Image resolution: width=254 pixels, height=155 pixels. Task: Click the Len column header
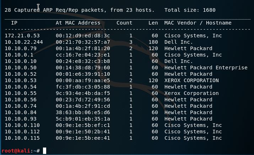[153, 23]
